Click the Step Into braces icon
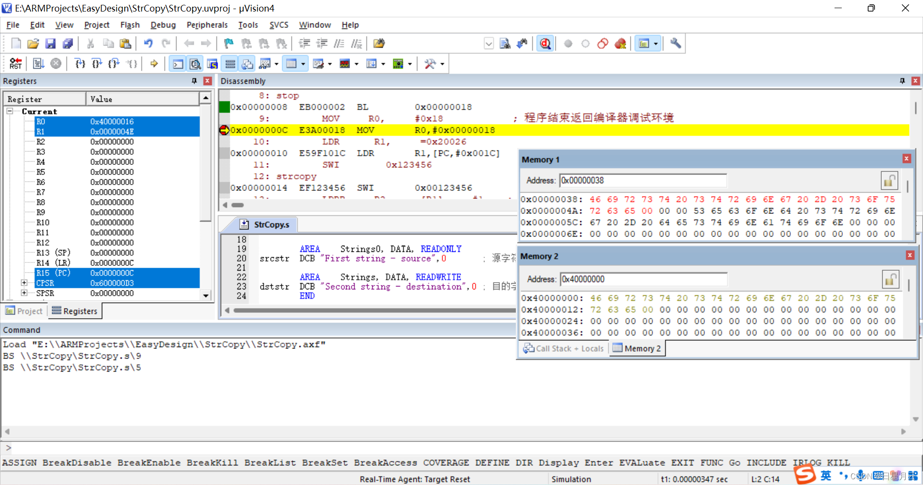This screenshot has width=923, height=485. coord(80,63)
